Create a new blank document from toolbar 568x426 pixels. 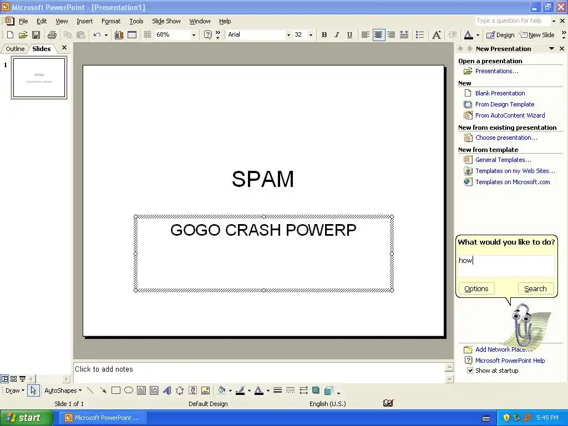pos(10,35)
